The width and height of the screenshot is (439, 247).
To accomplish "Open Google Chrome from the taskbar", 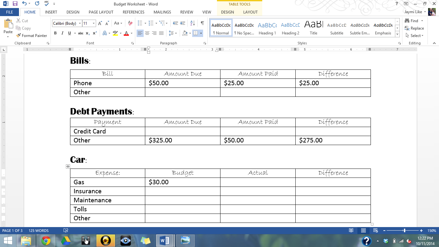I will [46, 240].
